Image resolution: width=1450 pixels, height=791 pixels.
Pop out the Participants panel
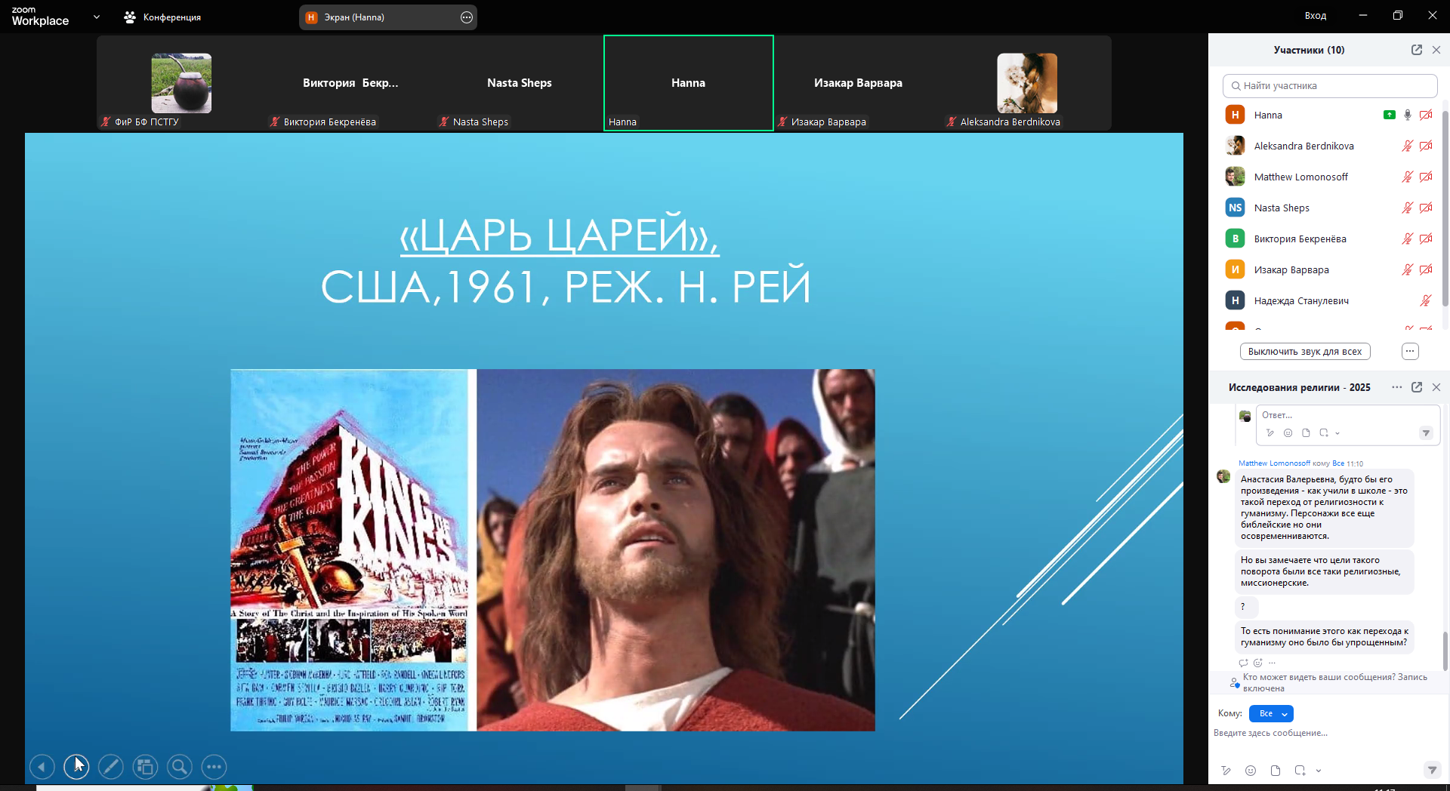[x=1417, y=50]
